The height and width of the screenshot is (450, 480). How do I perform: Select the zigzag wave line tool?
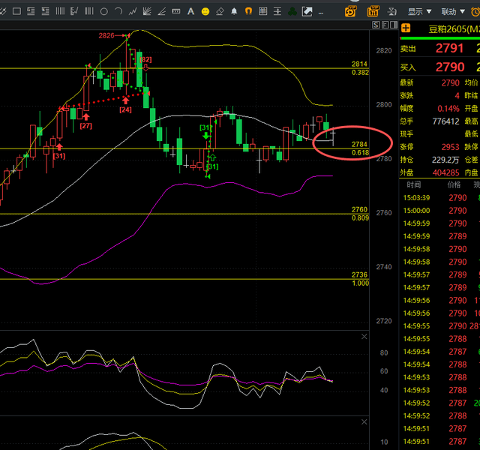[133, 11]
